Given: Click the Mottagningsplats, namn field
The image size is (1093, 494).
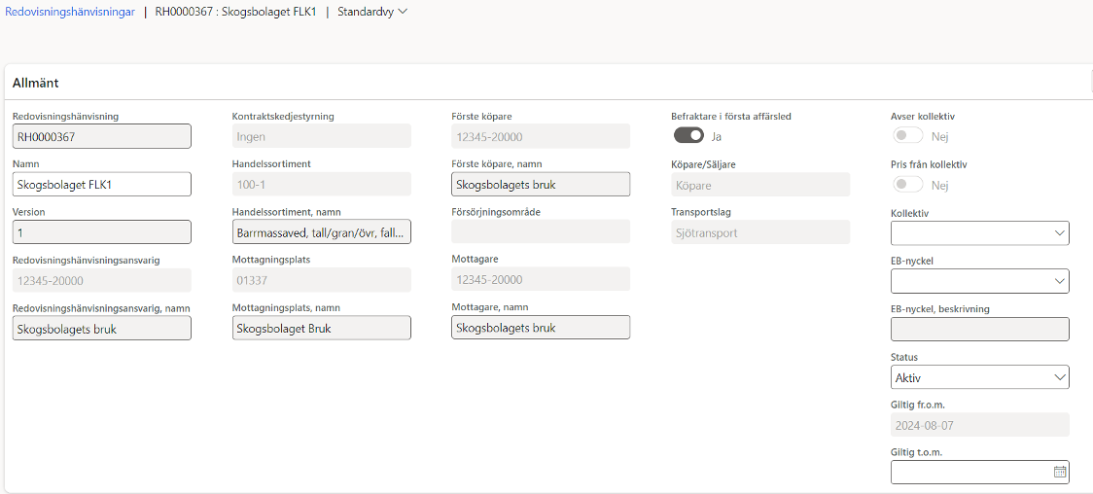Looking at the screenshot, I should point(321,328).
